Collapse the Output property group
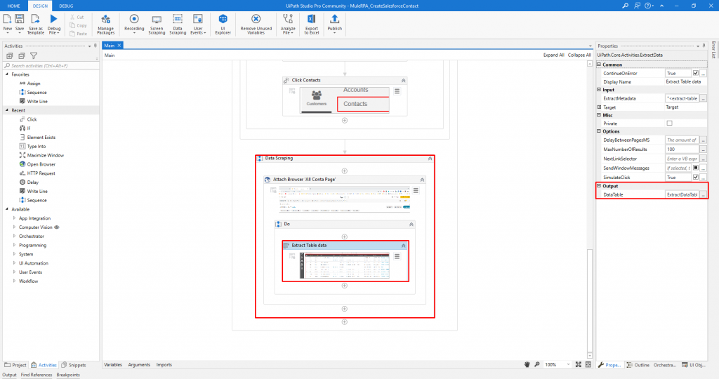Image resolution: width=719 pixels, height=379 pixels. [599, 185]
